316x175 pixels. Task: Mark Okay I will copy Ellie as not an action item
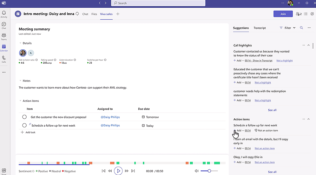(265, 162)
